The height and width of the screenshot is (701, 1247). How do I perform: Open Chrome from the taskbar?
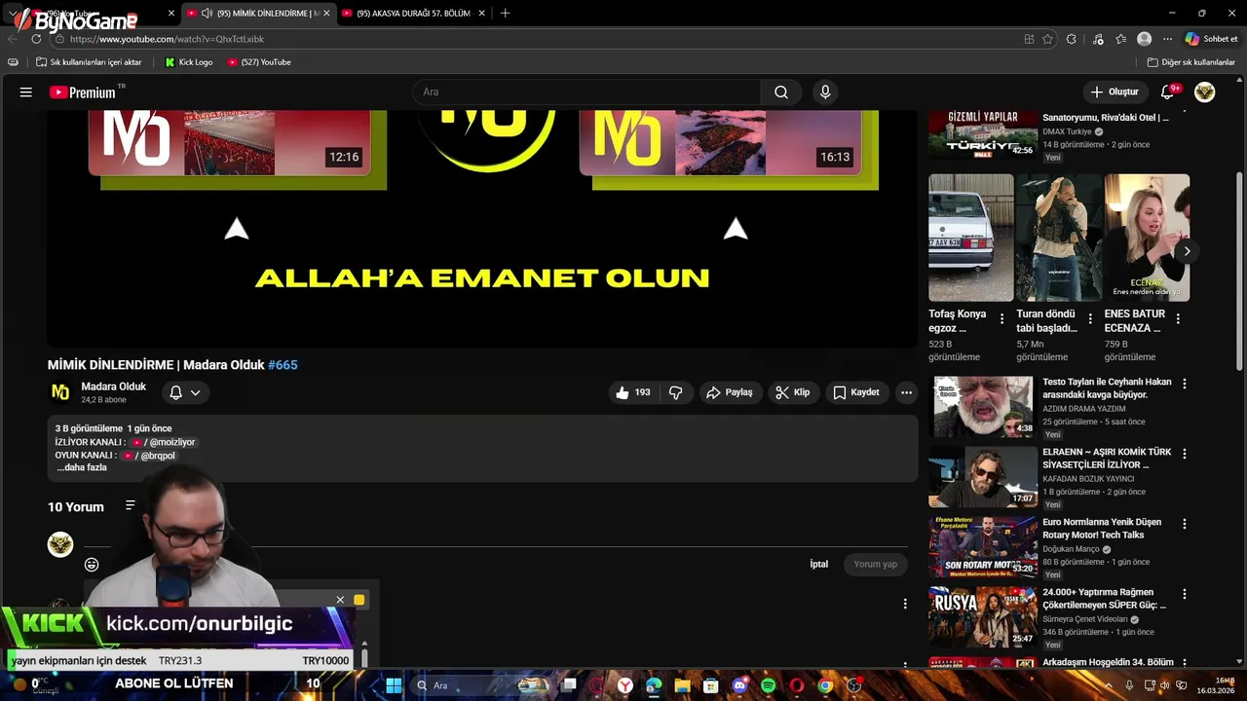coord(825,685)
